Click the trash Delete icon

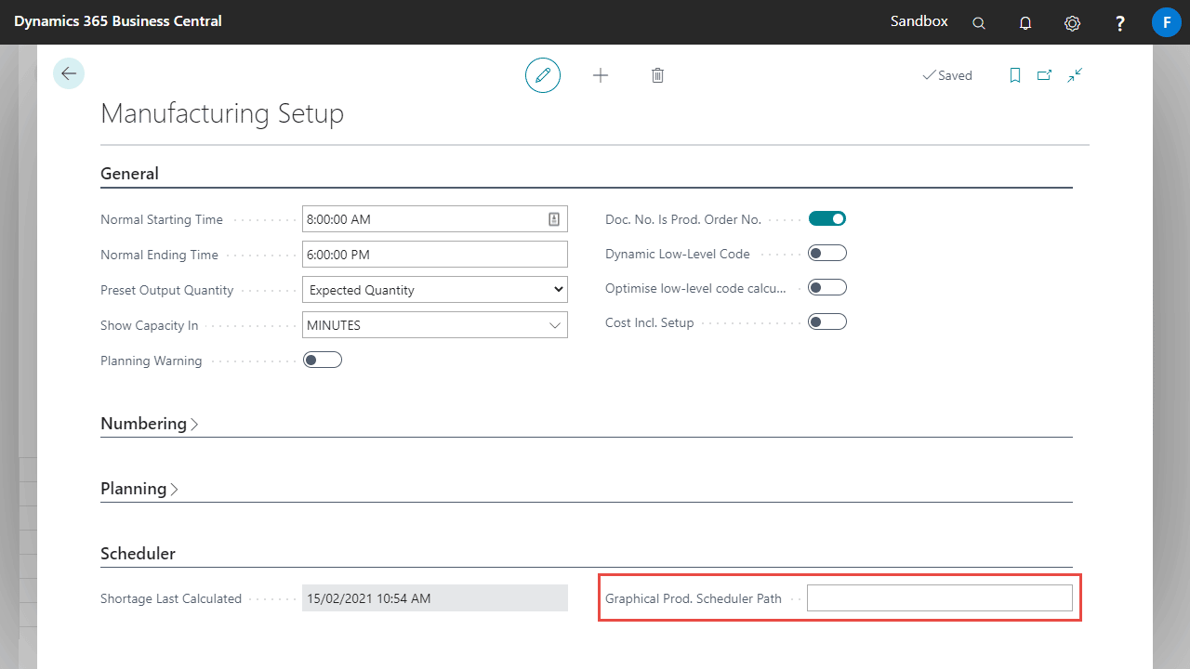(657, 75)
